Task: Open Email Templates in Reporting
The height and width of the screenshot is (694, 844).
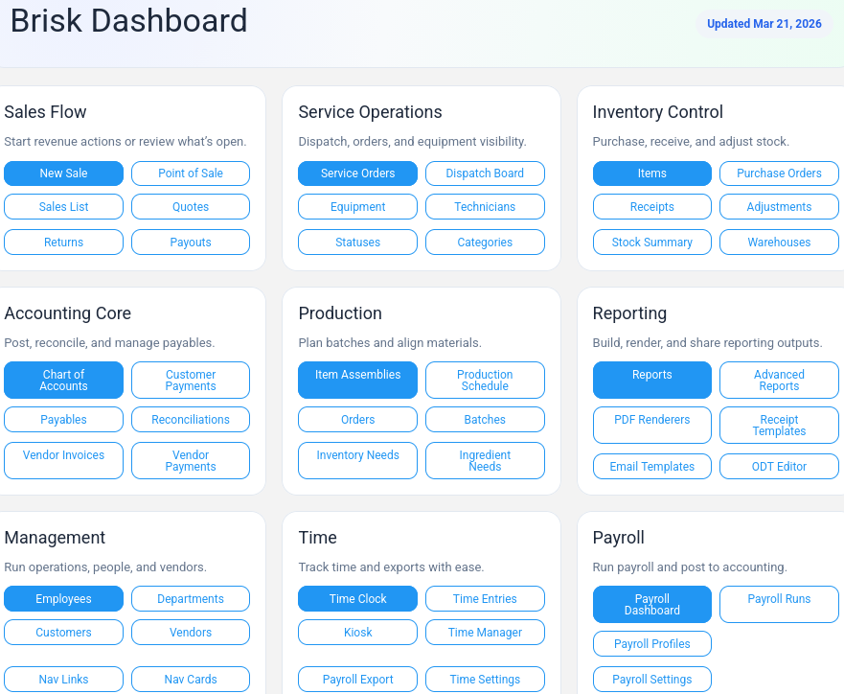Action: 651,466
